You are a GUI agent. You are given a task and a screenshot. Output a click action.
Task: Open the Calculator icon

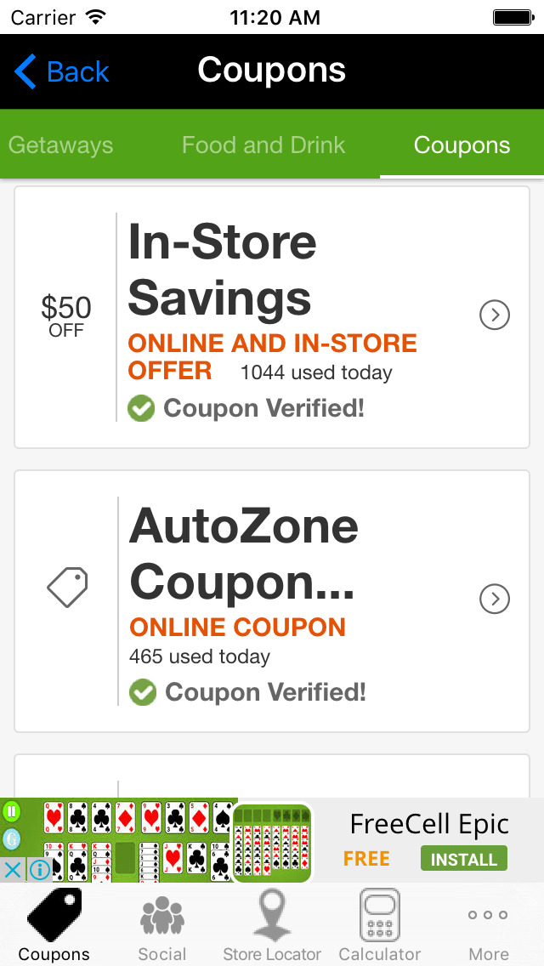tap(379, 916)
